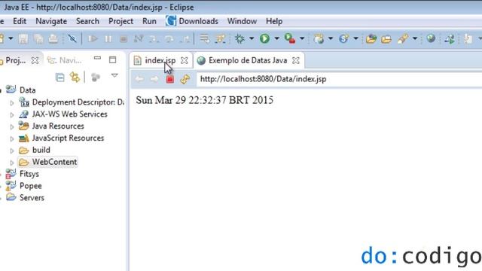This screenshot has width=482, height=271.
Task: Click the Print toolbar icon
Action: 53,38
